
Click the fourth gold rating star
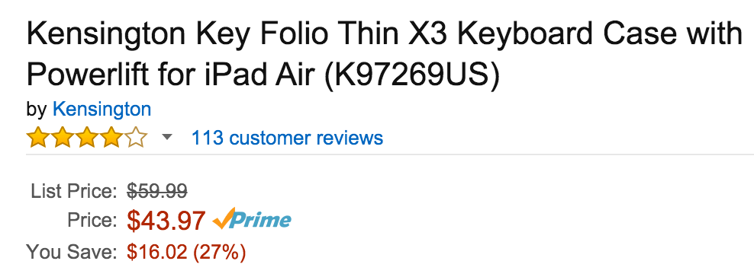coord(111,138)
